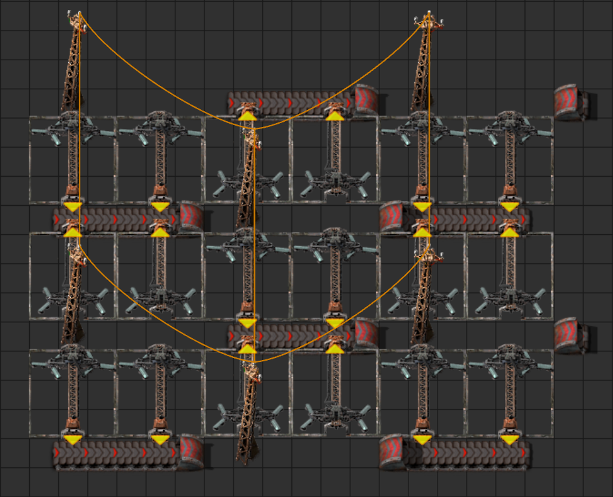The width and height of the screenshot is (613, 497).
Task: Select fourth mining drill from left in middle row
Action: (x=335, y=276)
